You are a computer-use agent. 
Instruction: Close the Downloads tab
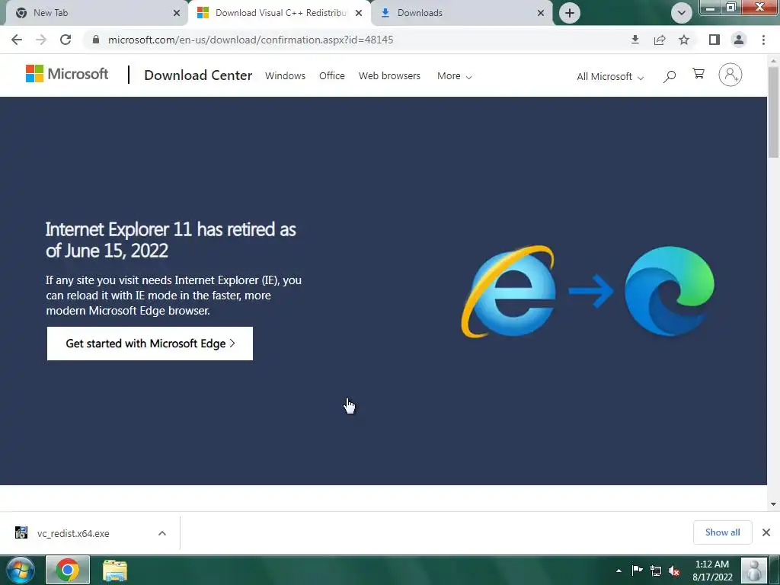(x=541, y=13)
